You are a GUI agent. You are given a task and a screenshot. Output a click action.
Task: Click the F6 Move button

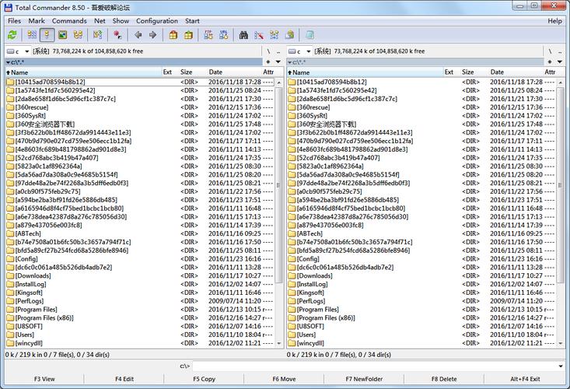click(x=285, y=379)
